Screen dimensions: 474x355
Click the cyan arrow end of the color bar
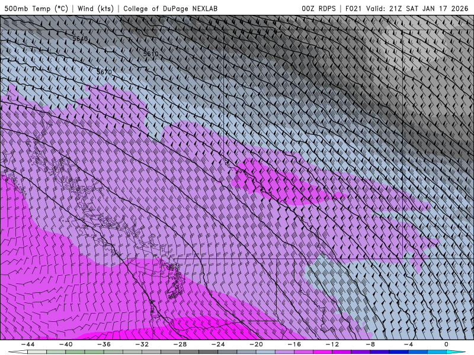(456, 352)
